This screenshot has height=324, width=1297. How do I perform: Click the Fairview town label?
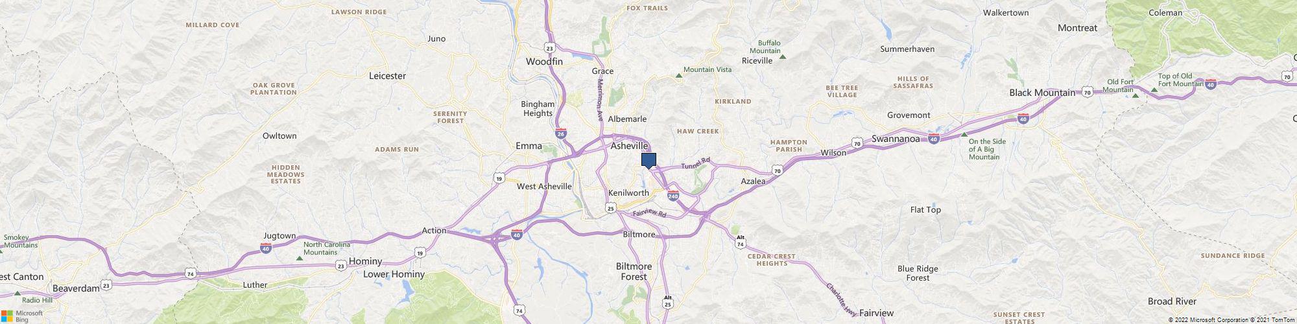876,313
